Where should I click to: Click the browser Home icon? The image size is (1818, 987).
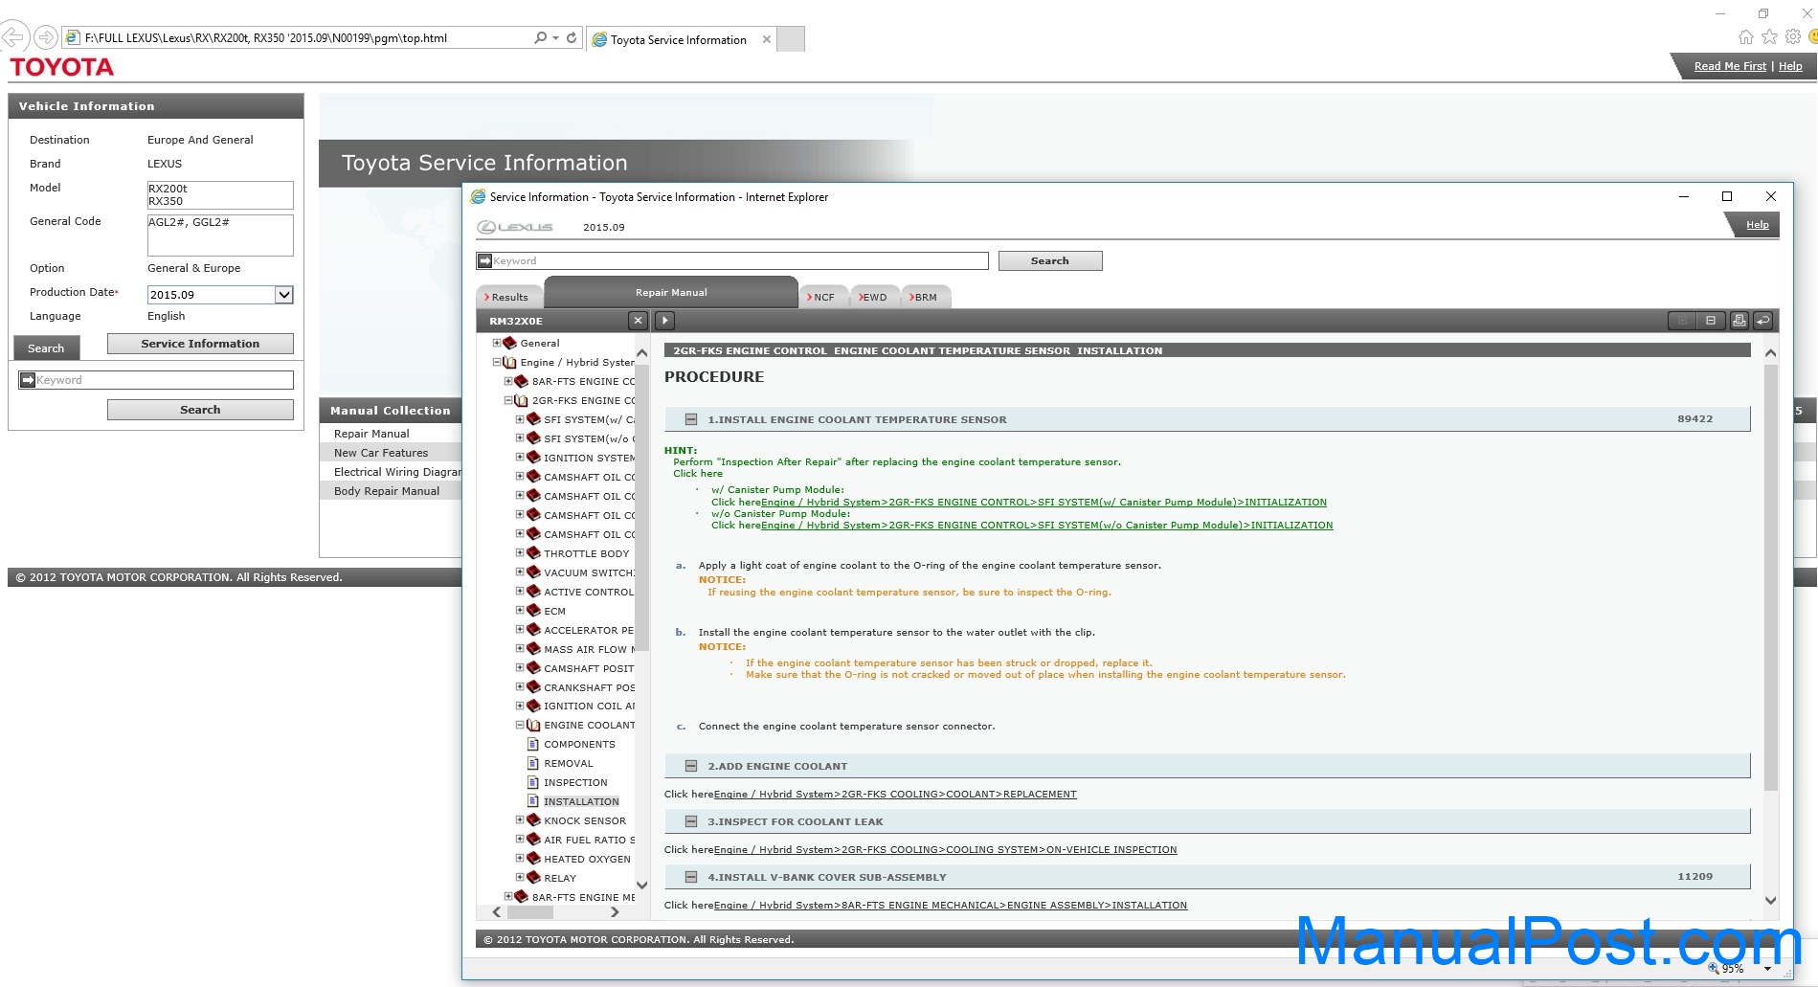(1746, 37)
